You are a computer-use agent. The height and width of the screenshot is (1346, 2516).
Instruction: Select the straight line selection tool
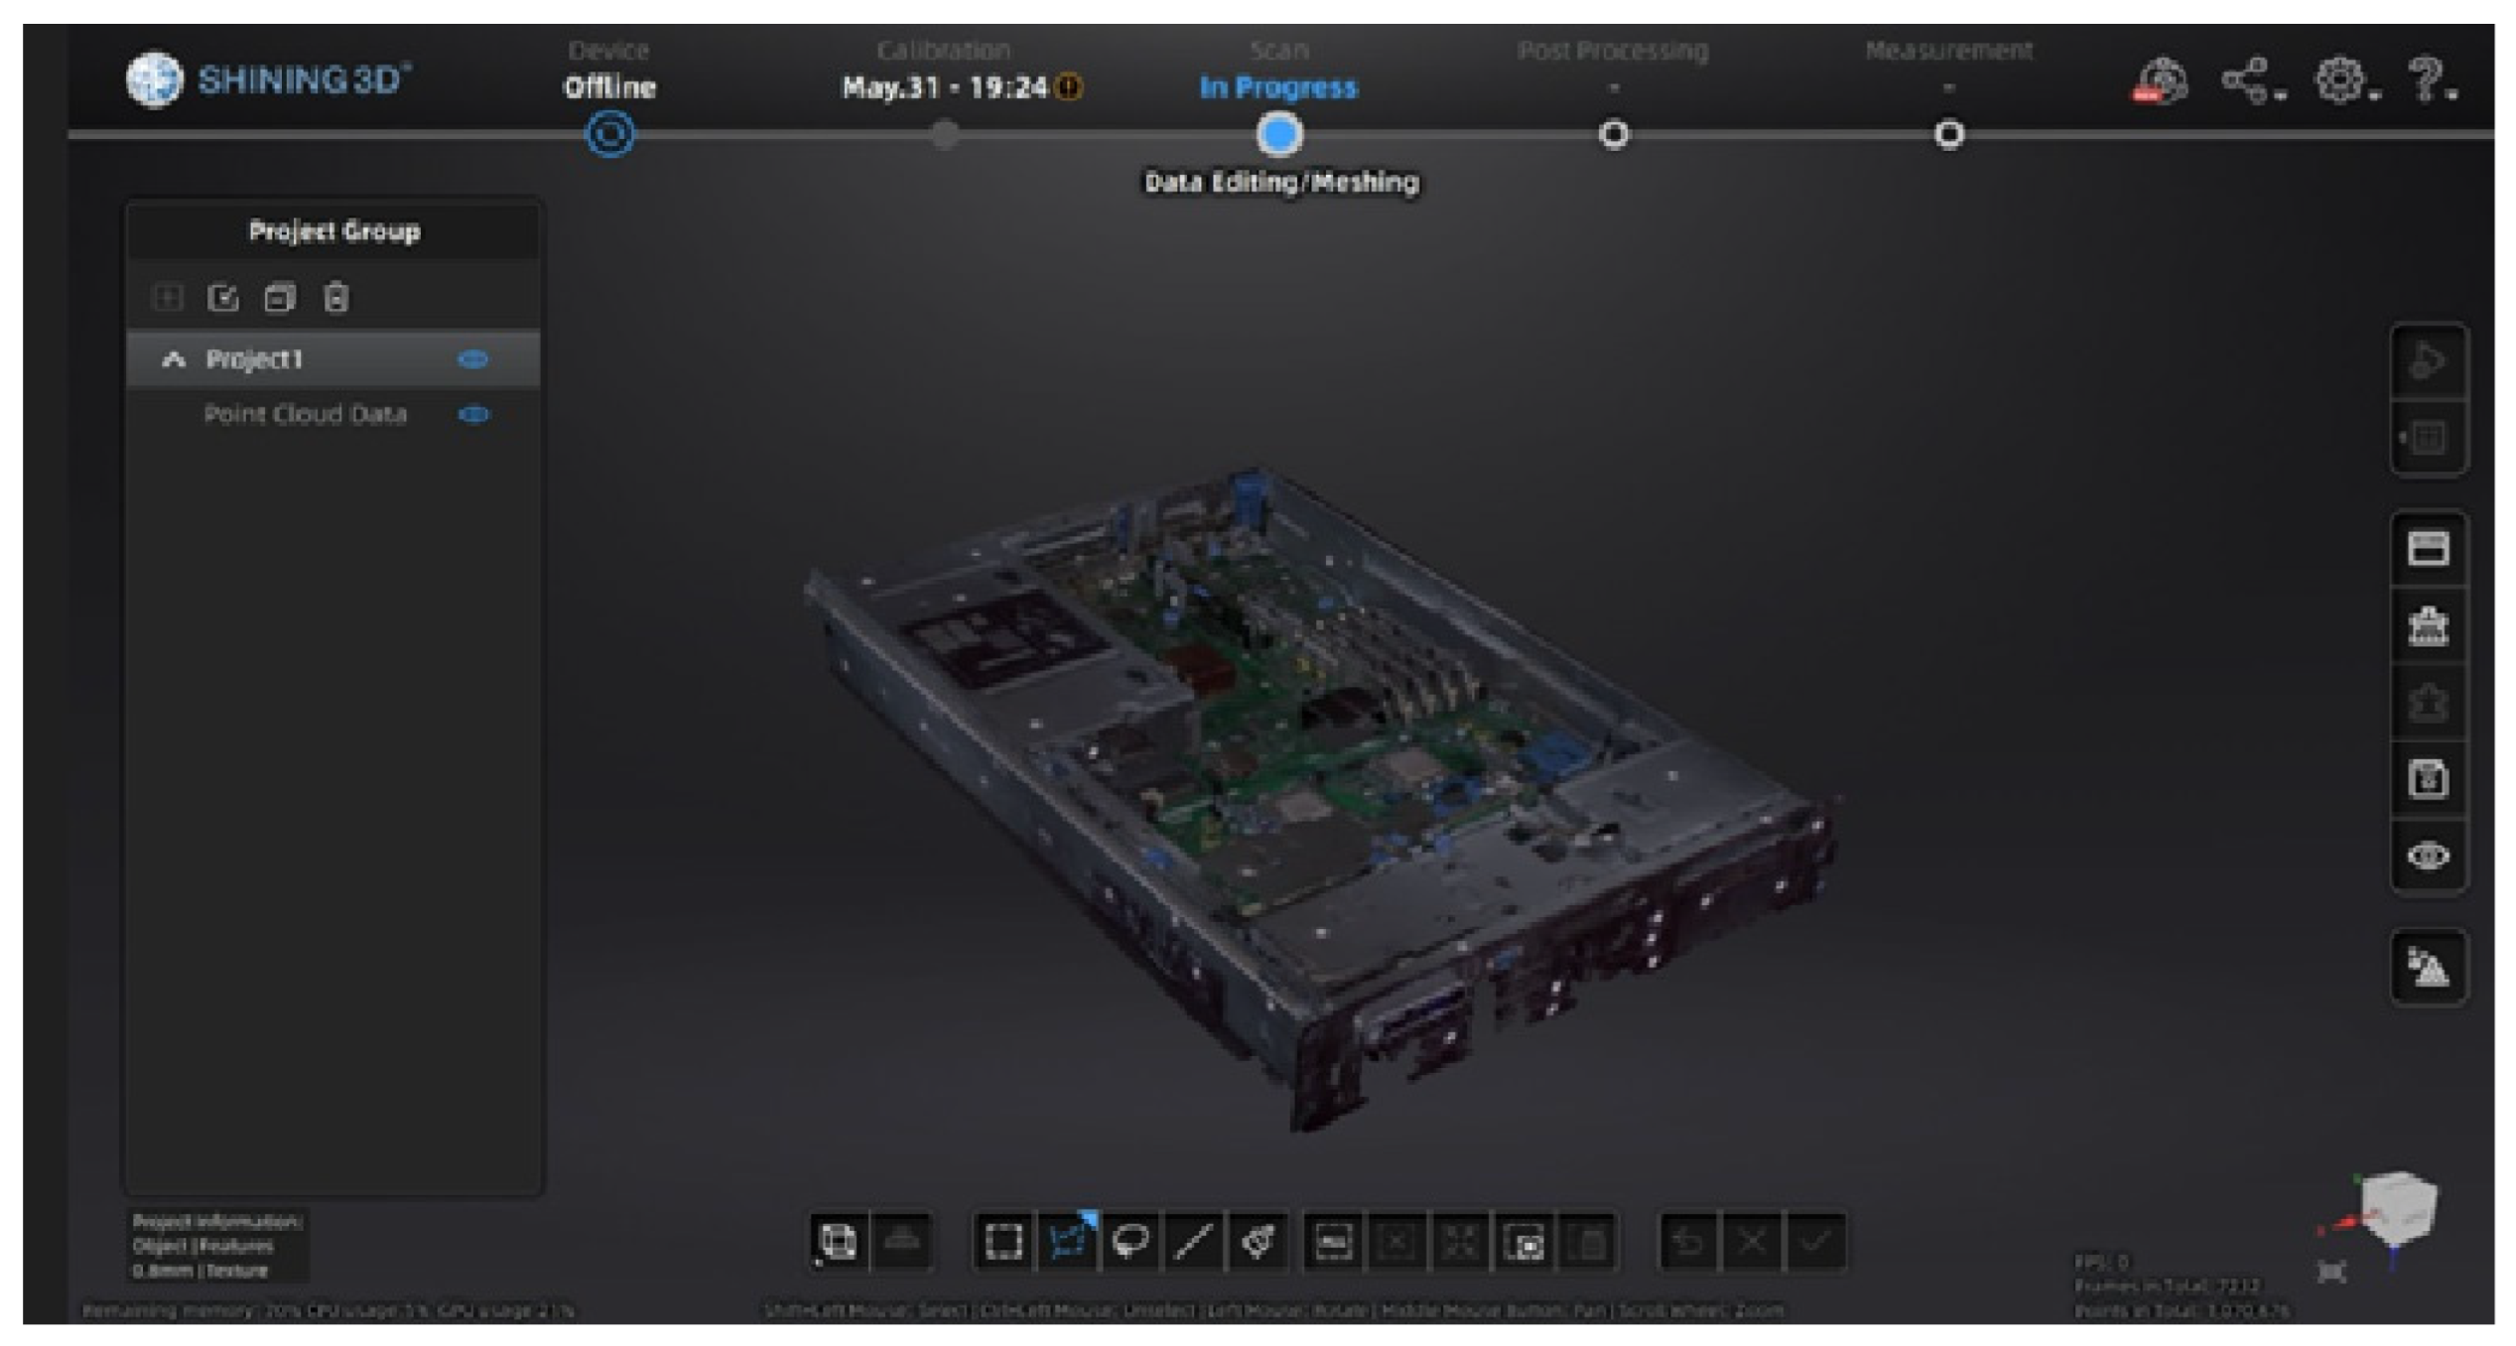[x=1194, y=1241]
